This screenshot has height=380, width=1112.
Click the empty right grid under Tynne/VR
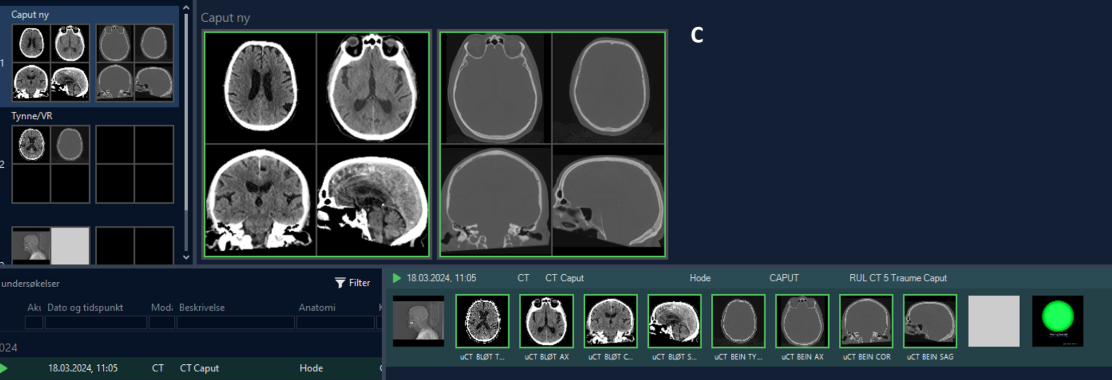(135, 164)
